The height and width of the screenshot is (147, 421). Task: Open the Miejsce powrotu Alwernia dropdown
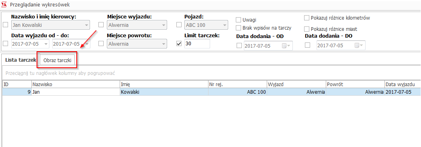point(163,44)
